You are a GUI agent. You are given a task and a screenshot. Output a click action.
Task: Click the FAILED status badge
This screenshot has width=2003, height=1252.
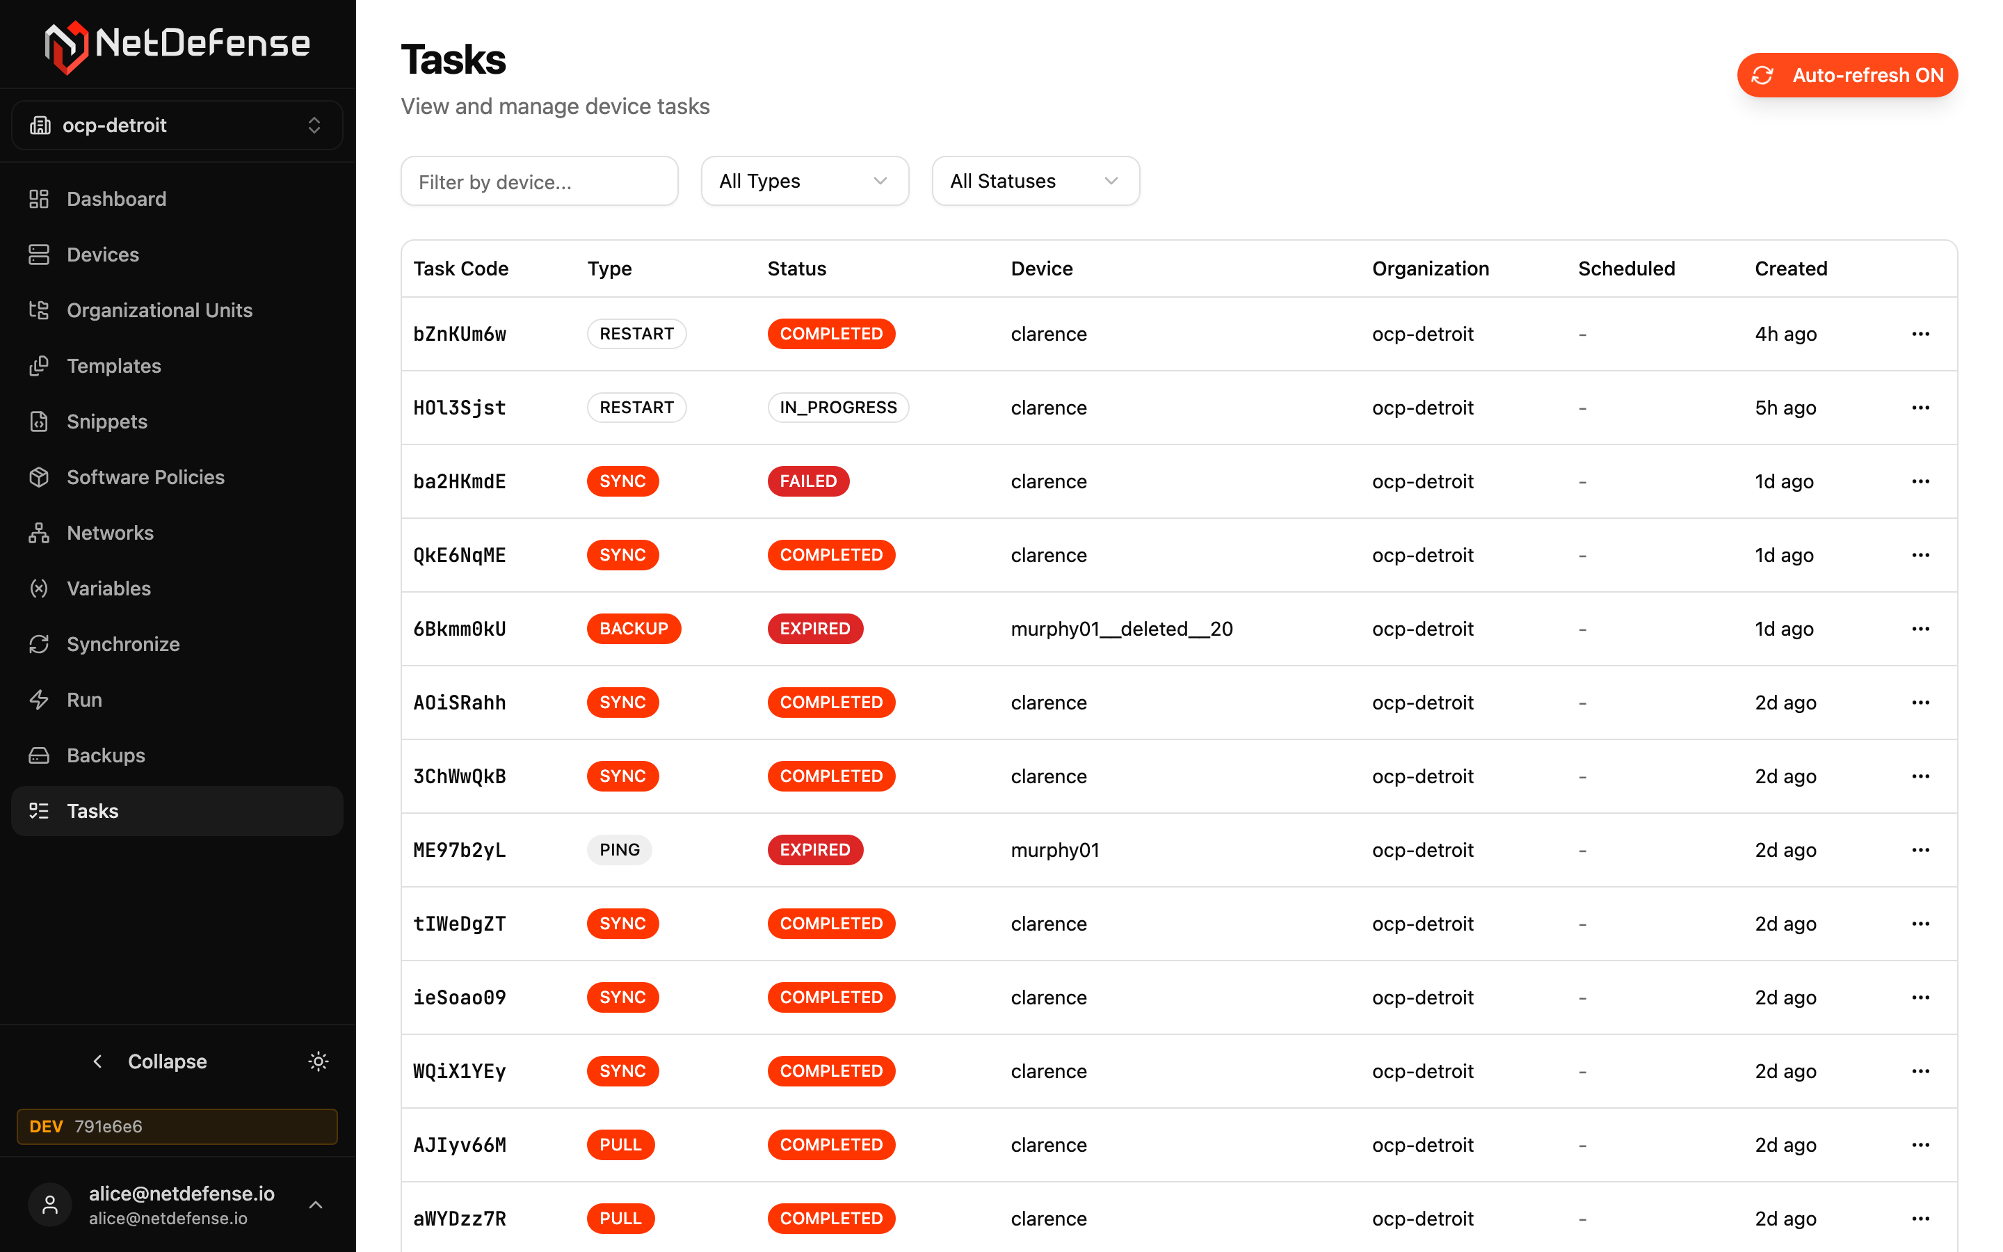point(808,481)
